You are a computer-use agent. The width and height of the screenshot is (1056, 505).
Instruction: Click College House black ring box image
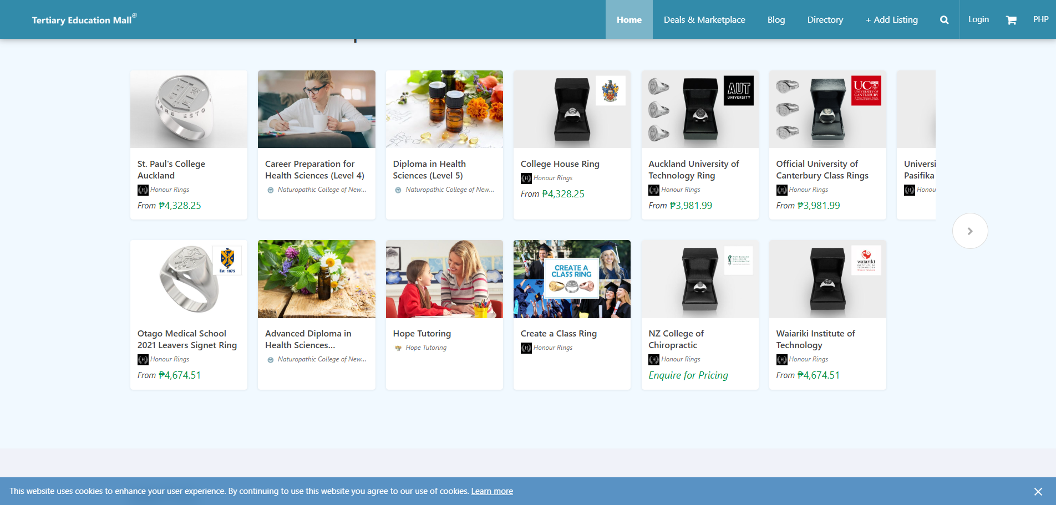[x=572, y=109]
